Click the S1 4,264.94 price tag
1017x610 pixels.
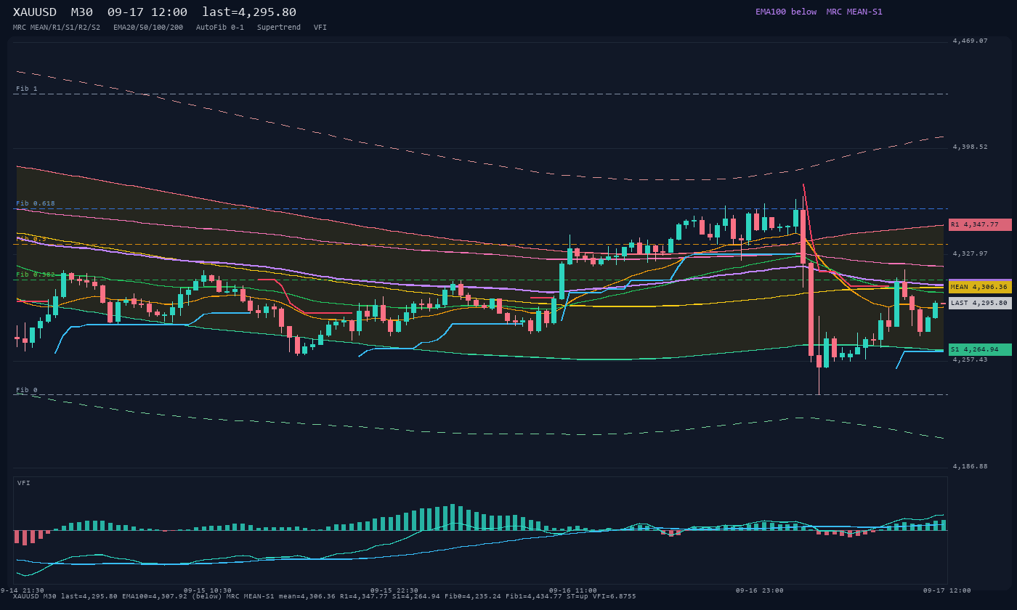pyautogui.click(x=980, y=349)
